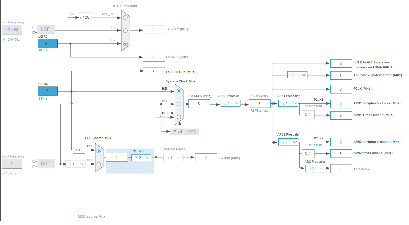Click the HCLK (MHz) value field
The image size is (409, 225).
pos(260,104)
